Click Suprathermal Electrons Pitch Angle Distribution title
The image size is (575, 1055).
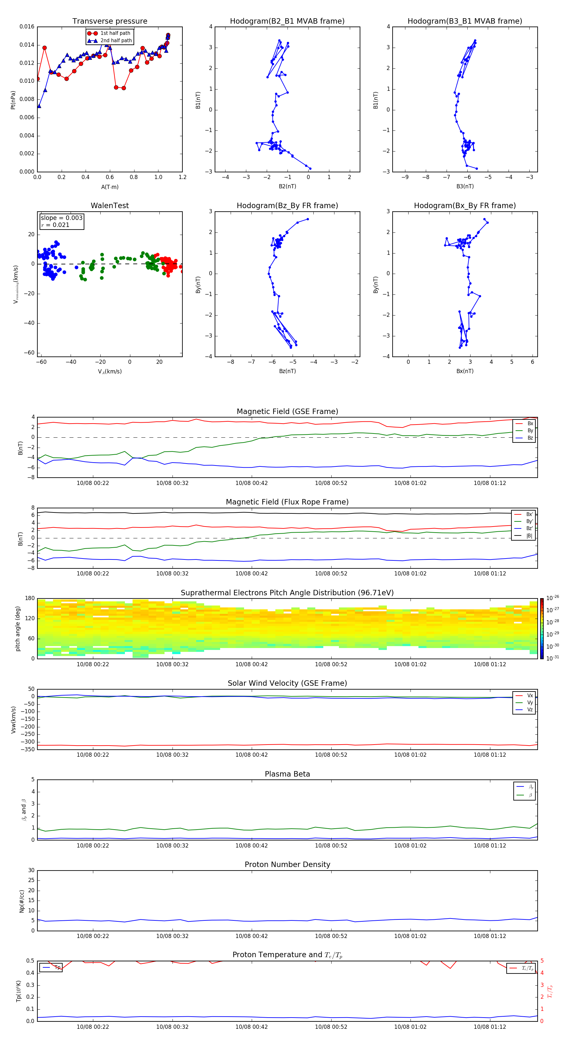pyautogui.click(x=287, y=593)
